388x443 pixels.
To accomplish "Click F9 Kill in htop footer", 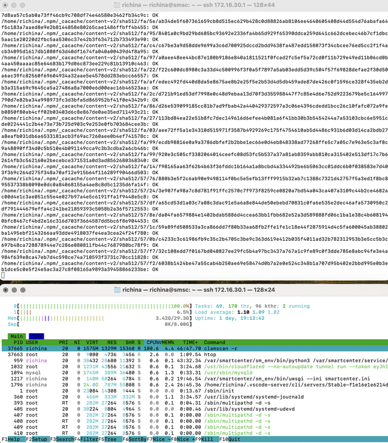I will (207, 439).
